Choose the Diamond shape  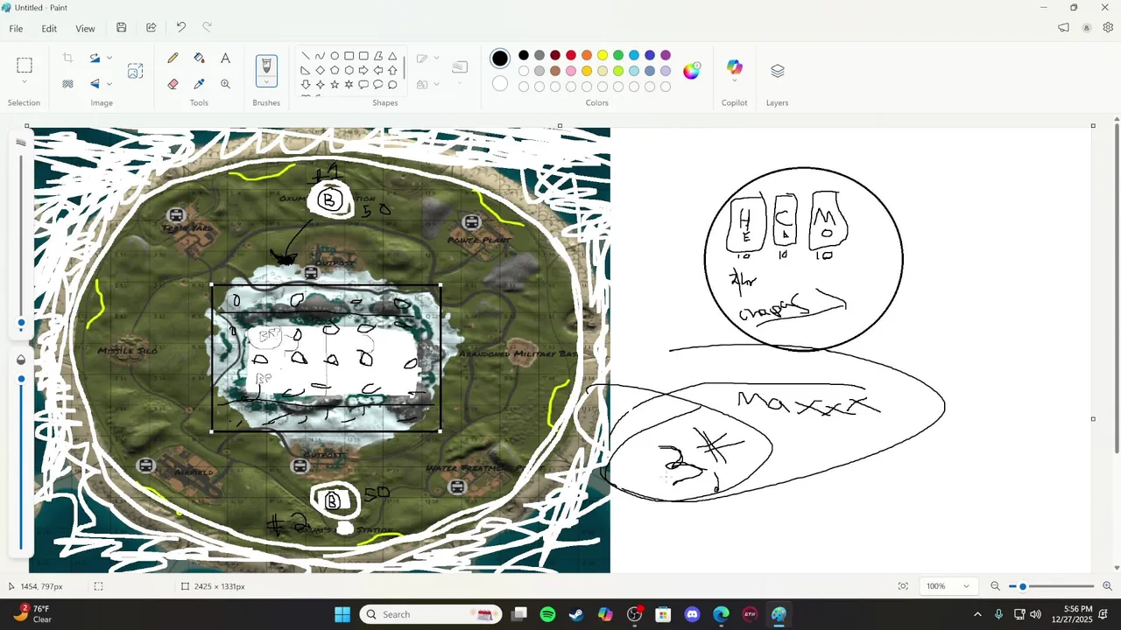pyautogui.click(x=320, y=70)
